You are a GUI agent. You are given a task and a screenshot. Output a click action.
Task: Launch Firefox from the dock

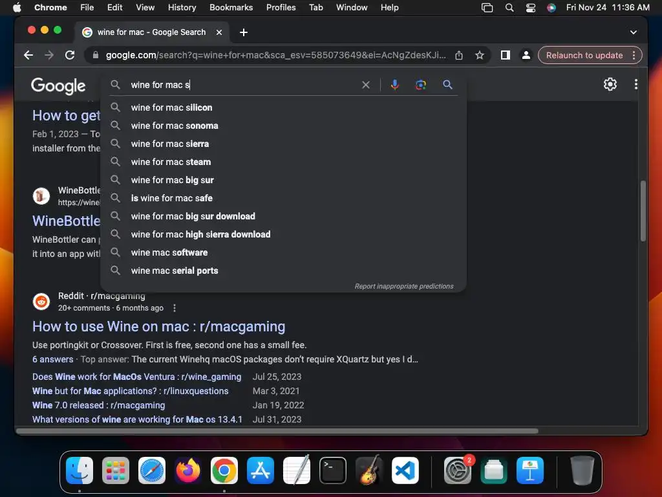point(188,470)
